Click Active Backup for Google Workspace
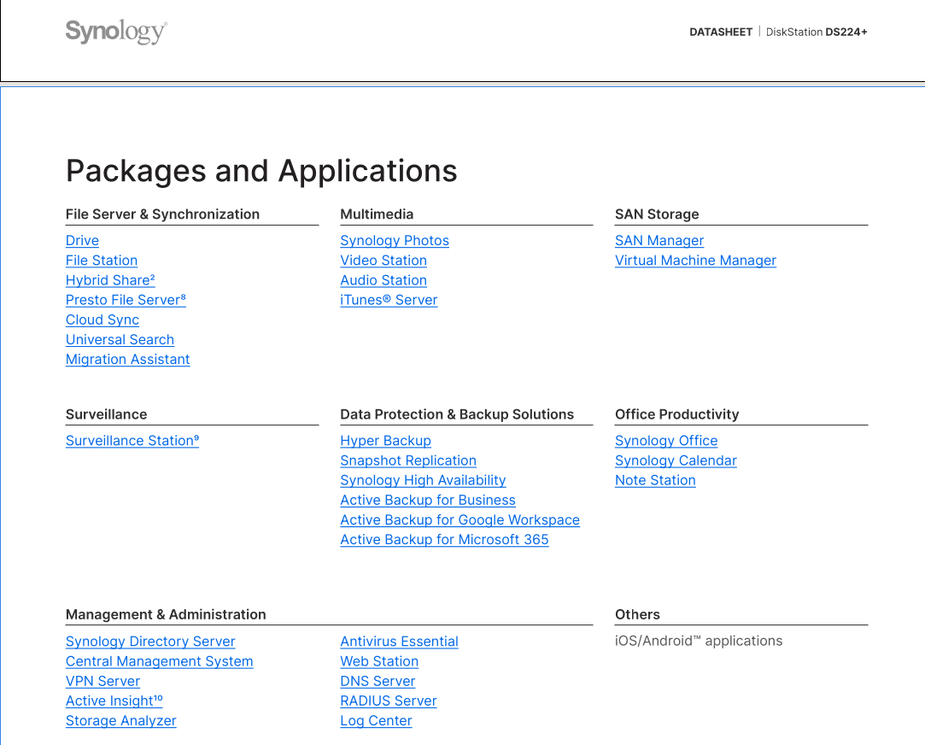Viewport: 925px width, 745px height. click(460, 519)
